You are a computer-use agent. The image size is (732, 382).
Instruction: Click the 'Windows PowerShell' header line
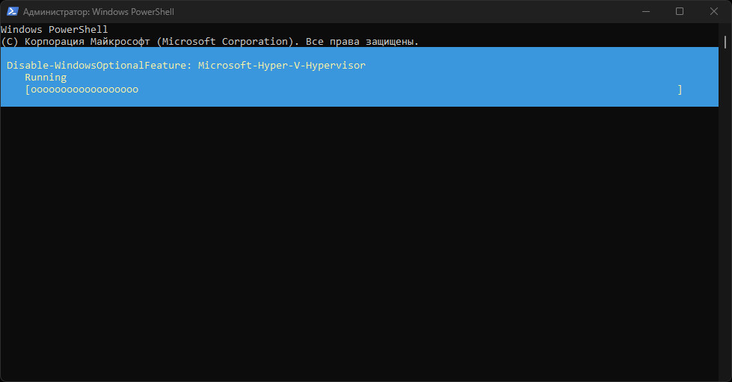[x=54, y=29]
